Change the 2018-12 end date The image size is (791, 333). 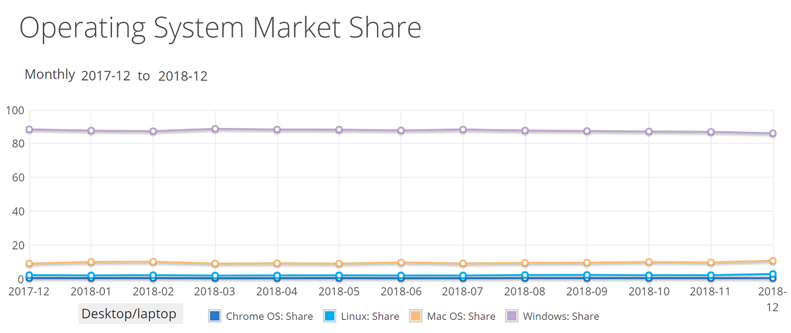[183, 76]
